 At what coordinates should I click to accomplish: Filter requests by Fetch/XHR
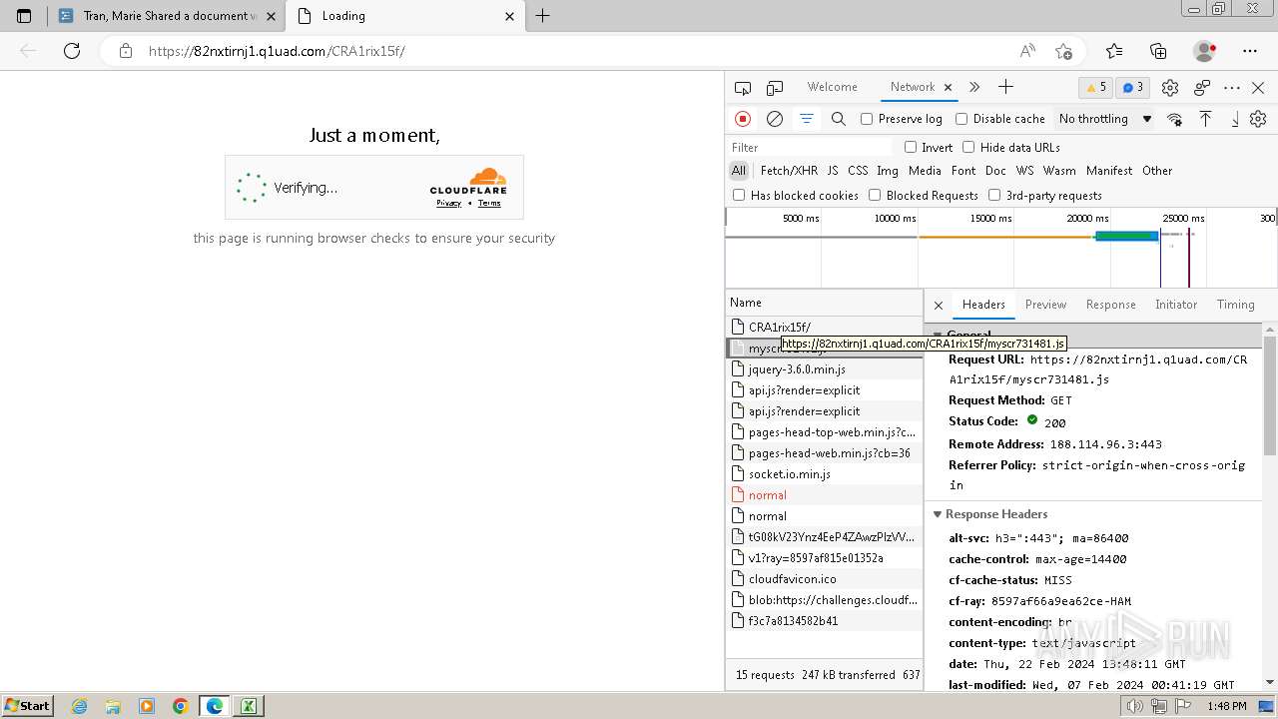pos(788,171)
